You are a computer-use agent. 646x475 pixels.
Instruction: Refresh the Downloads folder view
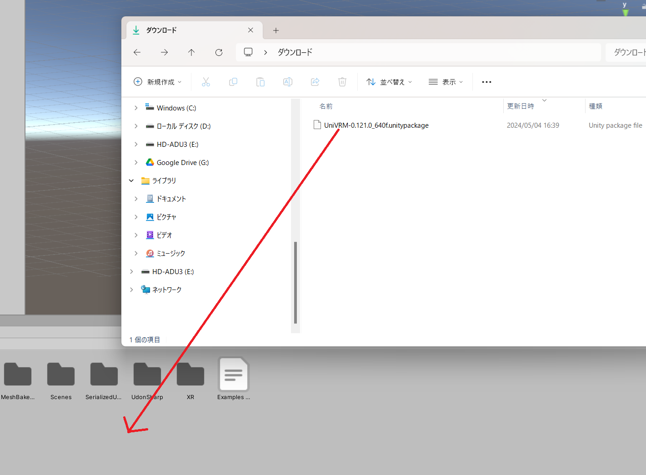[x=219, y=52]
